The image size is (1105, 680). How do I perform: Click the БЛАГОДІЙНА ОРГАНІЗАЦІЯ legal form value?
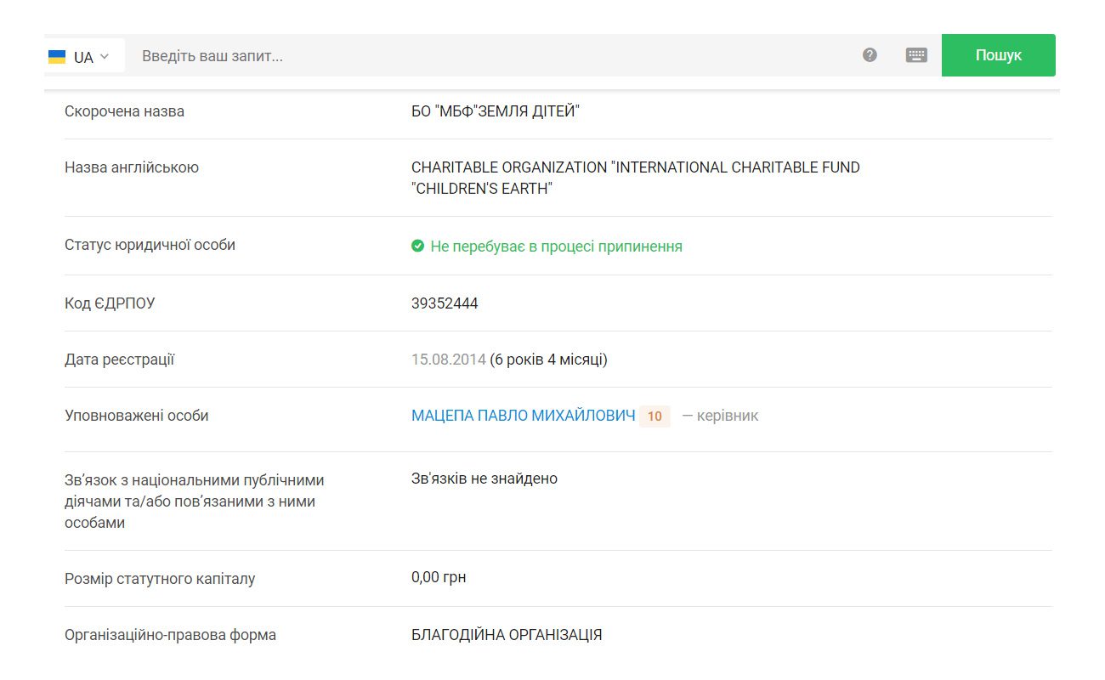[507, 635]
